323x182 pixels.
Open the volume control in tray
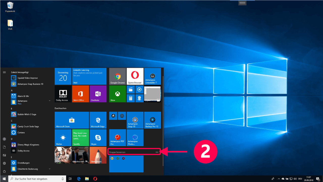coord(295,179)
